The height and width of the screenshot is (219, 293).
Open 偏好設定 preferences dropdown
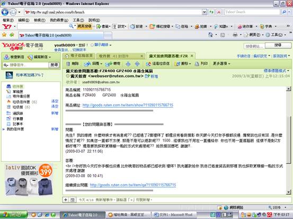click(x=262, y=56)
